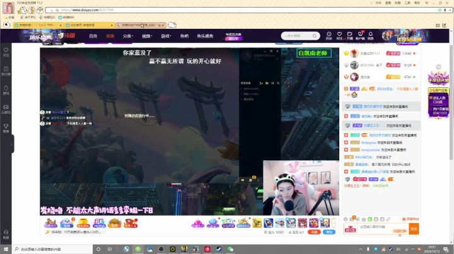Viewport: 454px width, 254px height.
Task: Open the 历史 history clock icon
Action: [329, 35]
